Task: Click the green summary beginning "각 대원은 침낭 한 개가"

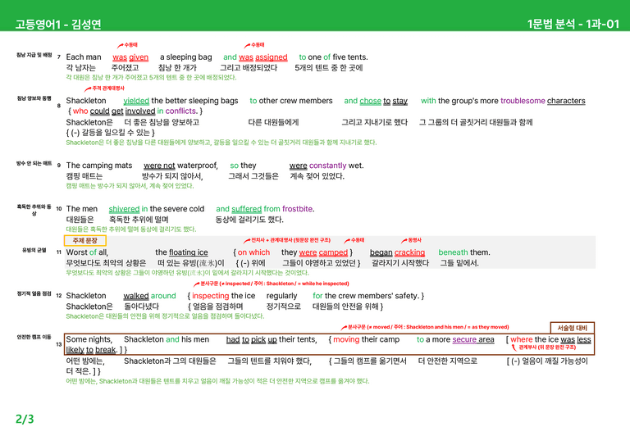Action: [151, 77]
